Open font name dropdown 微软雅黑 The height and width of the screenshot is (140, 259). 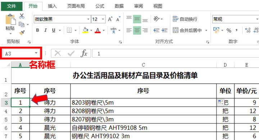click(x=88, y=19)
